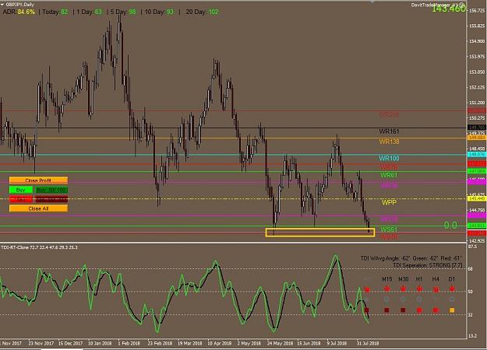
Task: Click the TDI WAvg Angle readout line
Action: (411, 258)
